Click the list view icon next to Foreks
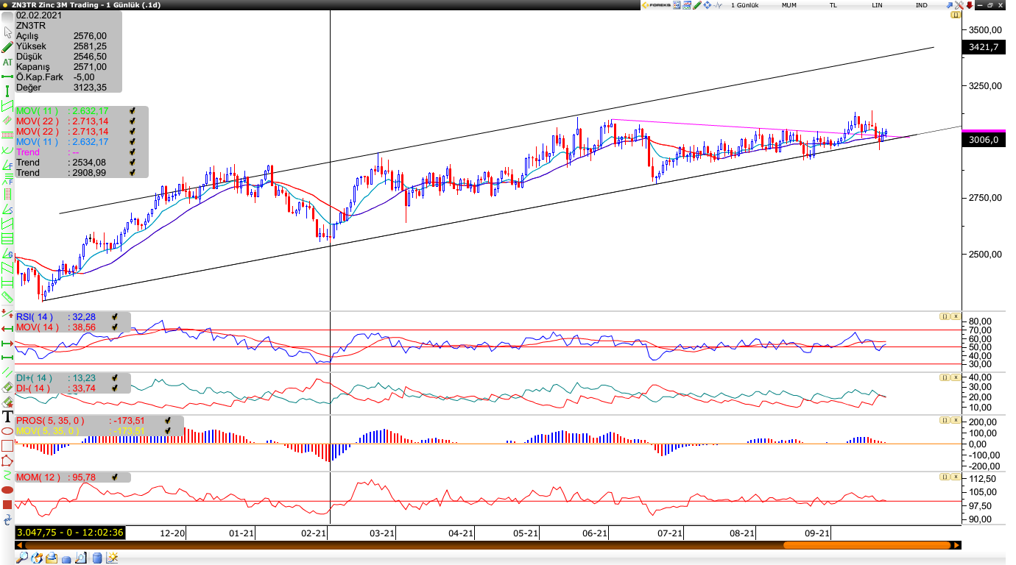 pos(677,5)
